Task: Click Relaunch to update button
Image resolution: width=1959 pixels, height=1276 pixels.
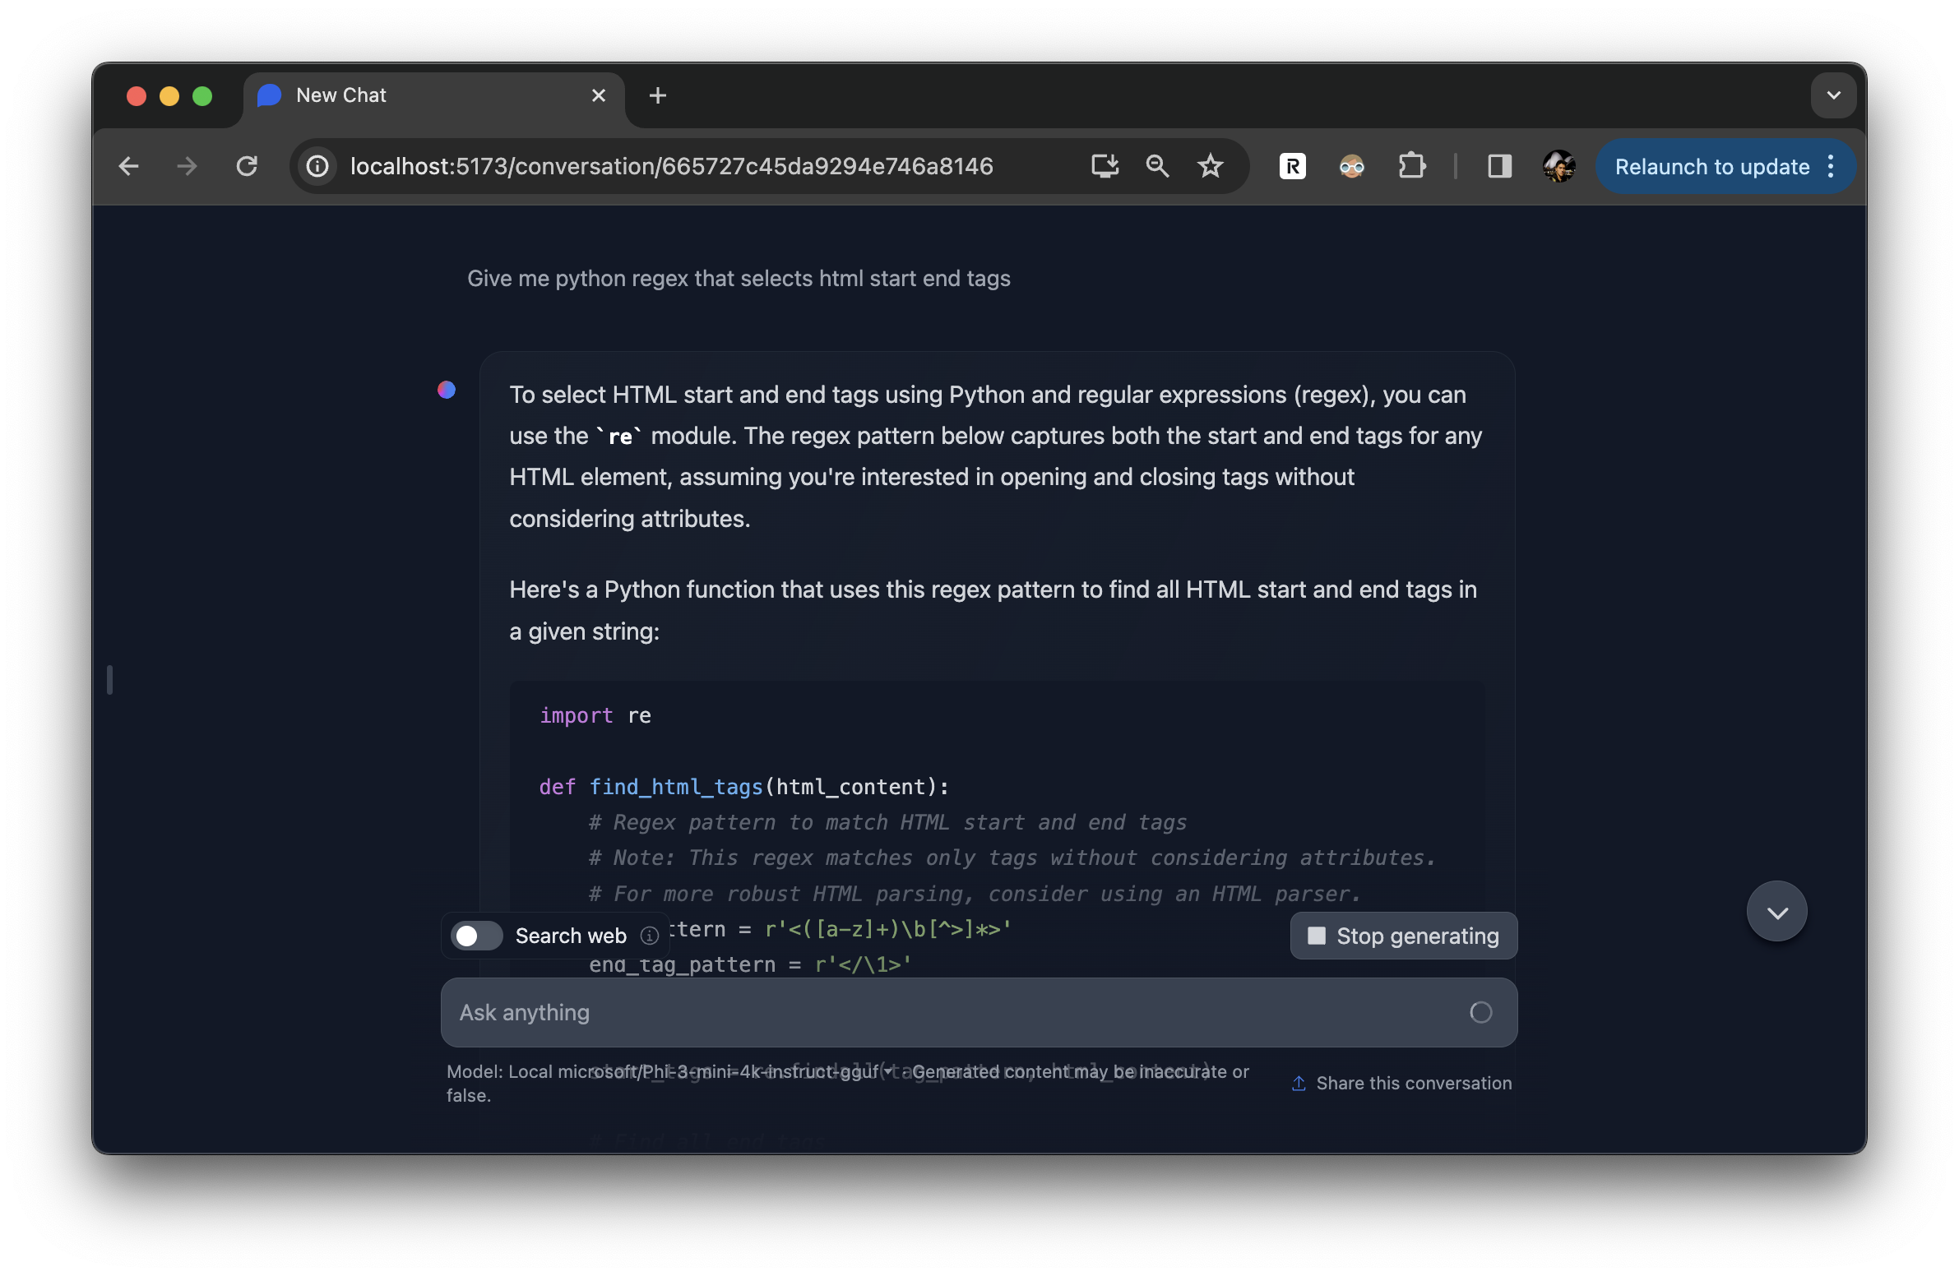Action: (x=1711, y=167)
